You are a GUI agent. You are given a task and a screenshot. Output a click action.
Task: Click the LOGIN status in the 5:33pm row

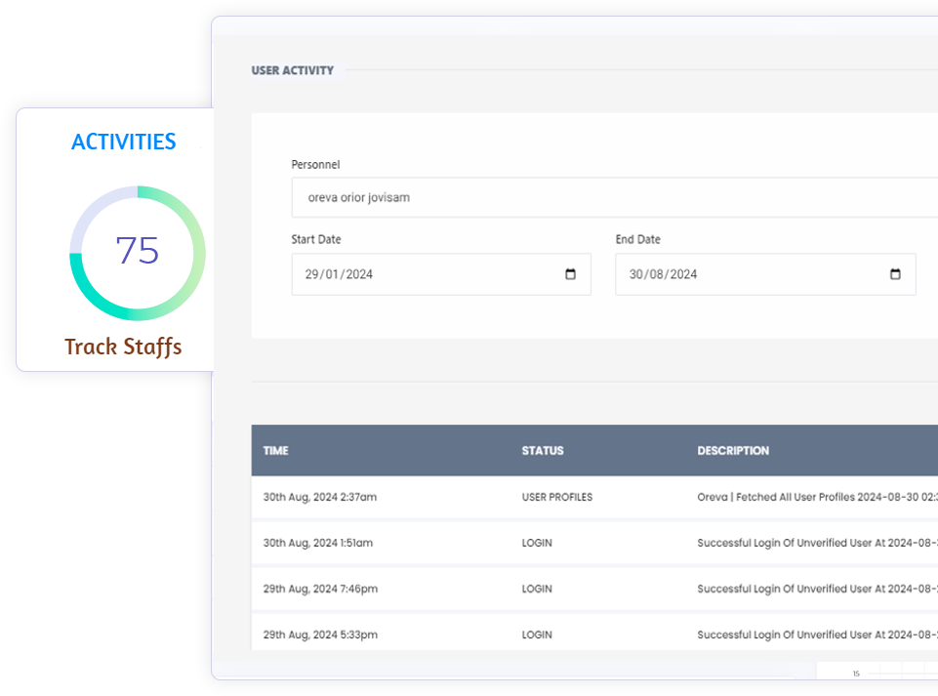tap(537, 635)
